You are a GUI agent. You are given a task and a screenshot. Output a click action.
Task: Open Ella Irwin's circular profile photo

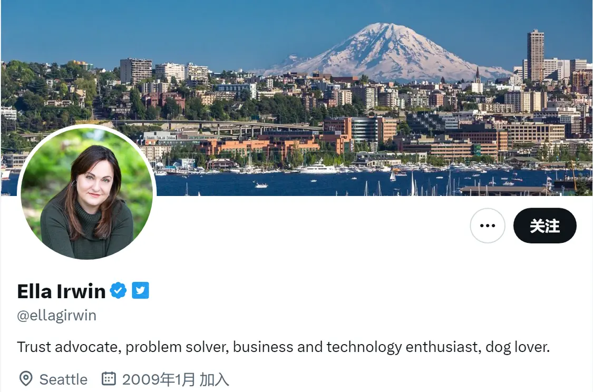point(87,192)
